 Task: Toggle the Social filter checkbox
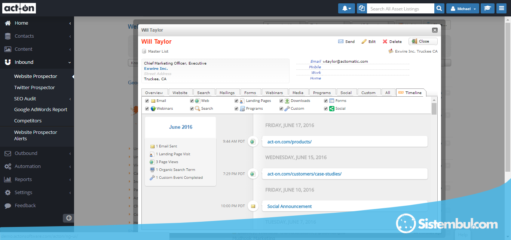[x=326, y=109]
